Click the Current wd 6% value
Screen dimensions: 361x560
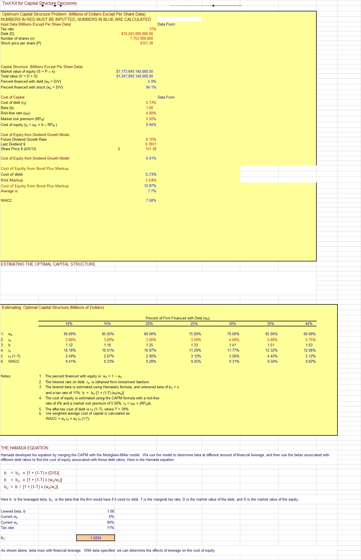tap(111, 516)
